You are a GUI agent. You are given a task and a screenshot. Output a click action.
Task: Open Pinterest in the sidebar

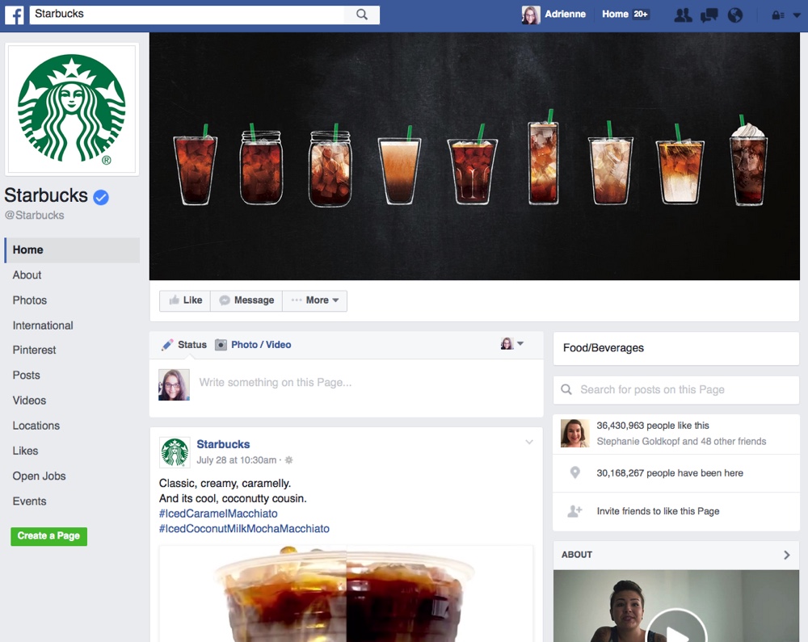coord(34,350)
